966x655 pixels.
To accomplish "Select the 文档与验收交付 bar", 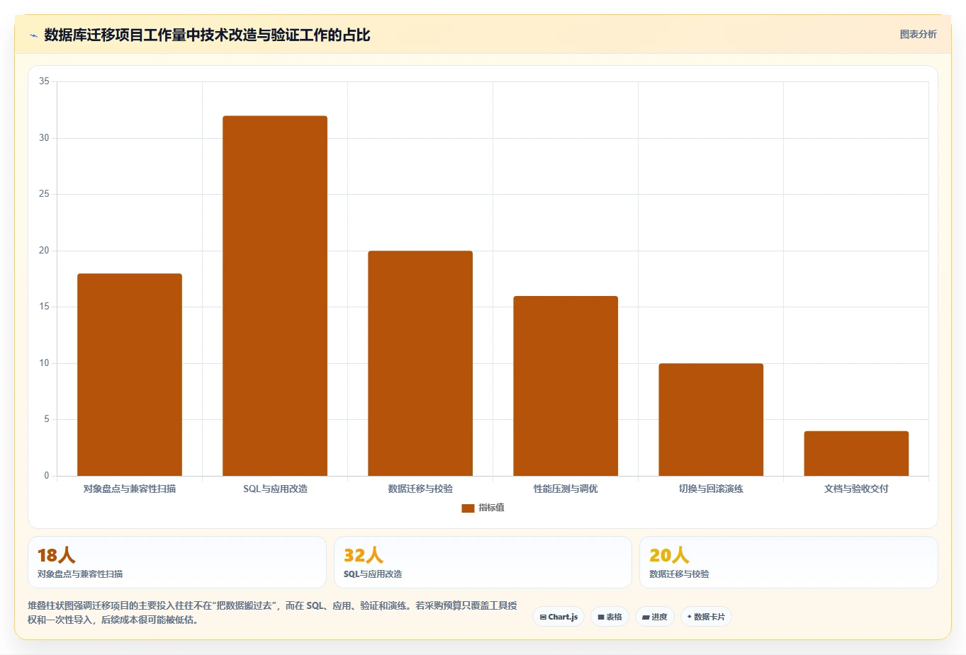I will click(x=856, y=453).
